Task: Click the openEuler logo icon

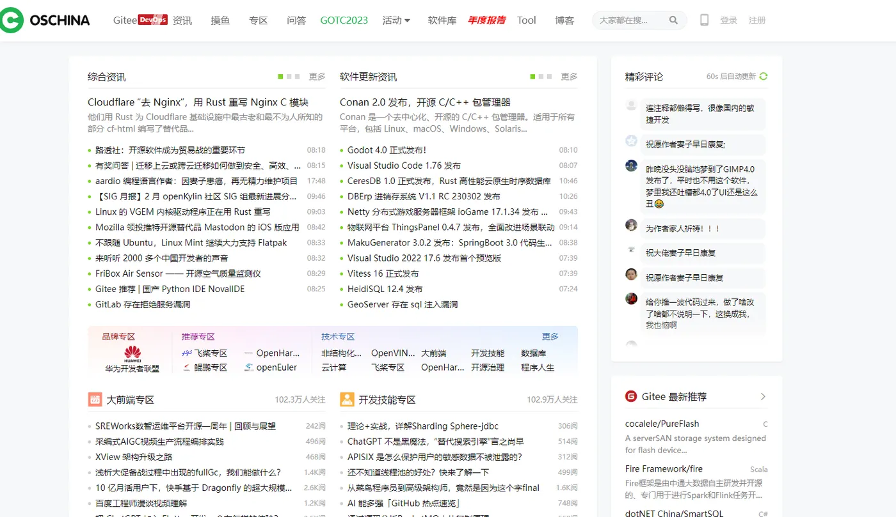Action: [x=249, y=367]
